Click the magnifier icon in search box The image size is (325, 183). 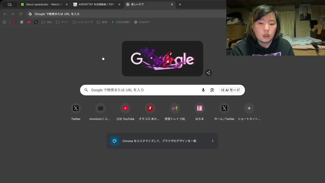point(86,90)
